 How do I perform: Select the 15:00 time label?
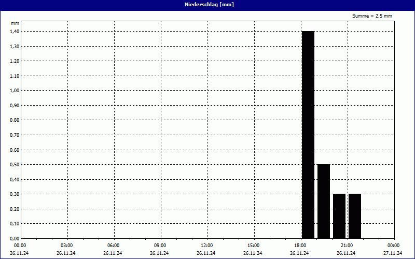[x=254, y=246]
